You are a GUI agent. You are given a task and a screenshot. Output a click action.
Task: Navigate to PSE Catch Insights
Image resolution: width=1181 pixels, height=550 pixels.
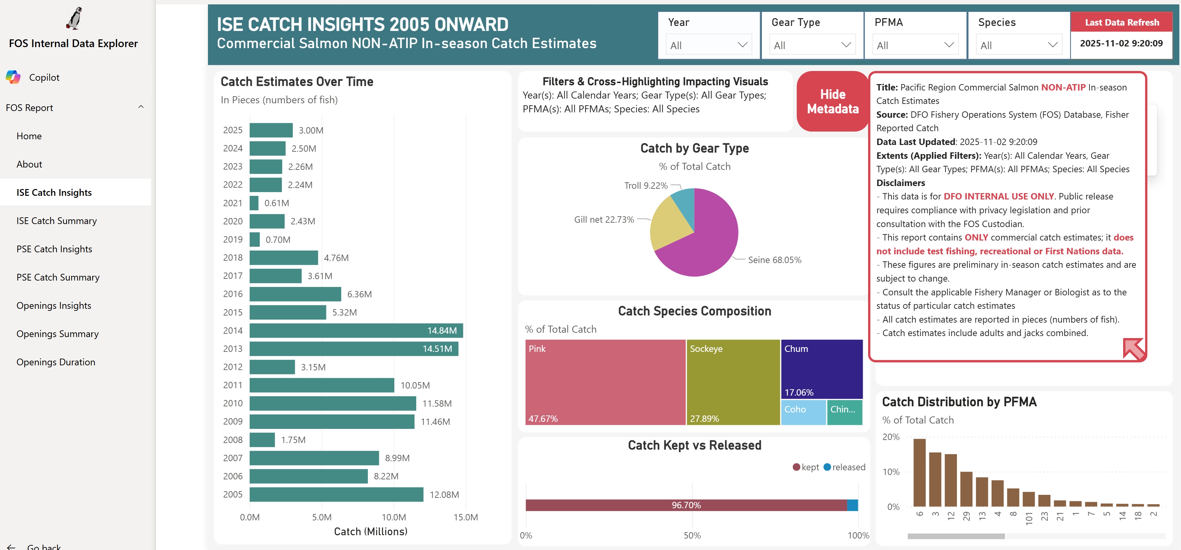[54, 249]
